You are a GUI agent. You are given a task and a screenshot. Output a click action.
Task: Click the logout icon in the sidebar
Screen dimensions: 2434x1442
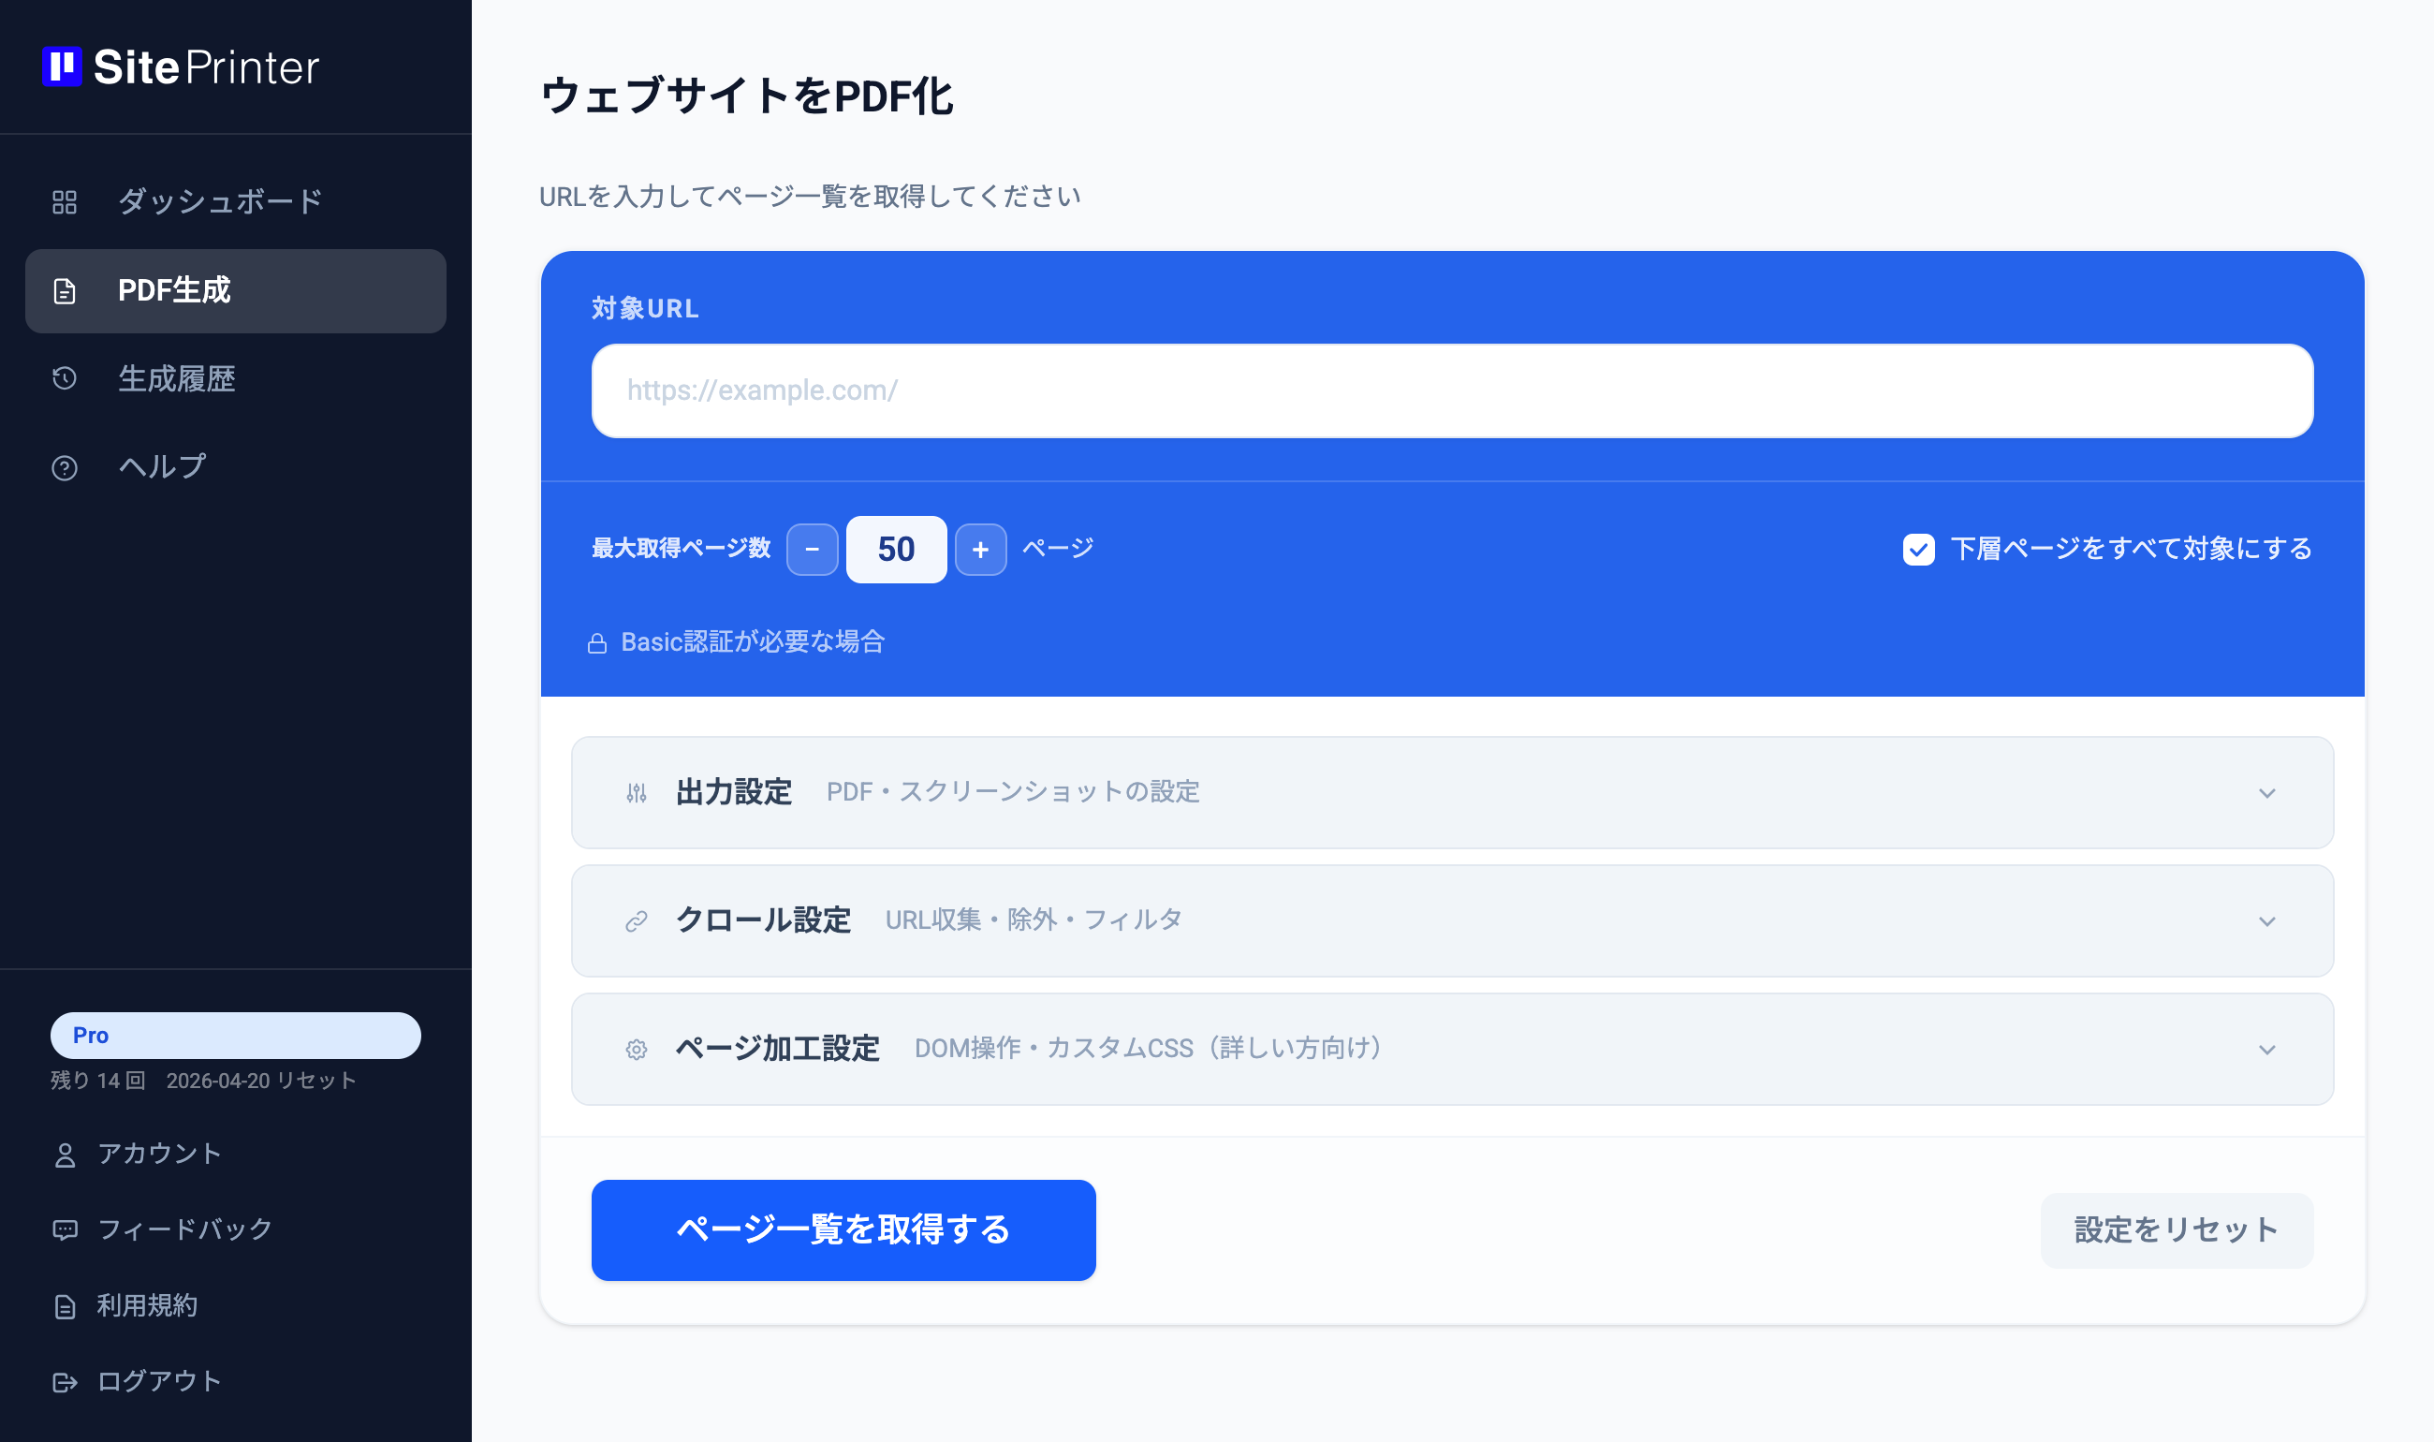tap(64, 1381)
